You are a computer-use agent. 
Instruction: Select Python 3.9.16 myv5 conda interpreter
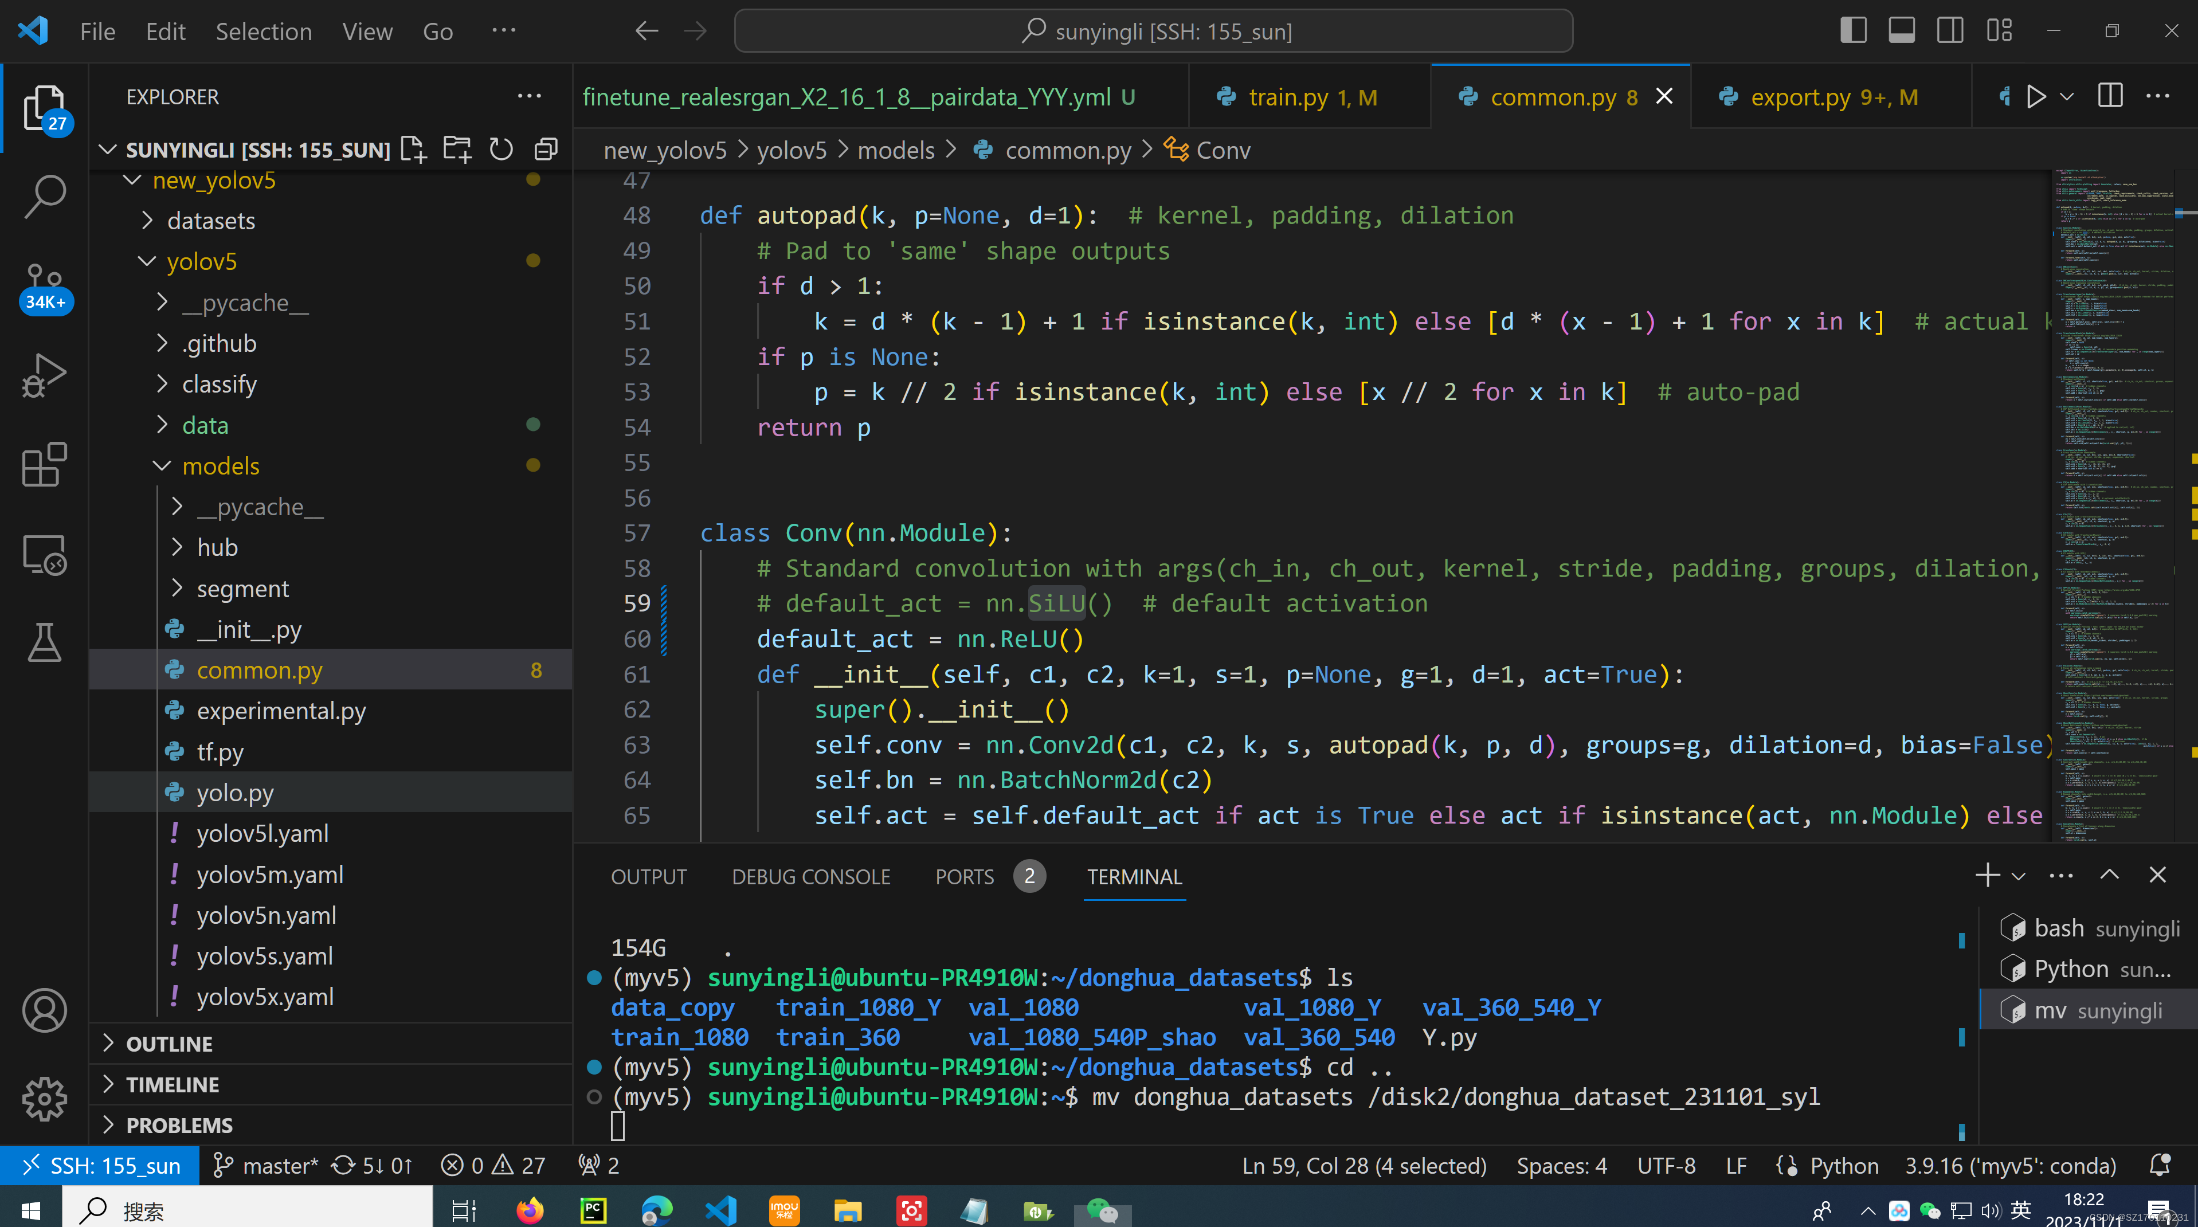[2010, 1166]
